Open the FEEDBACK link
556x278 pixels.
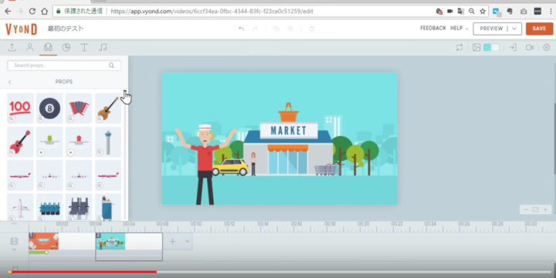coord(433,29)
